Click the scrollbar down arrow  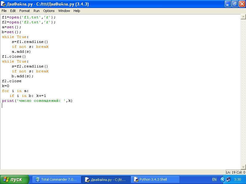[x=243, y=167]
